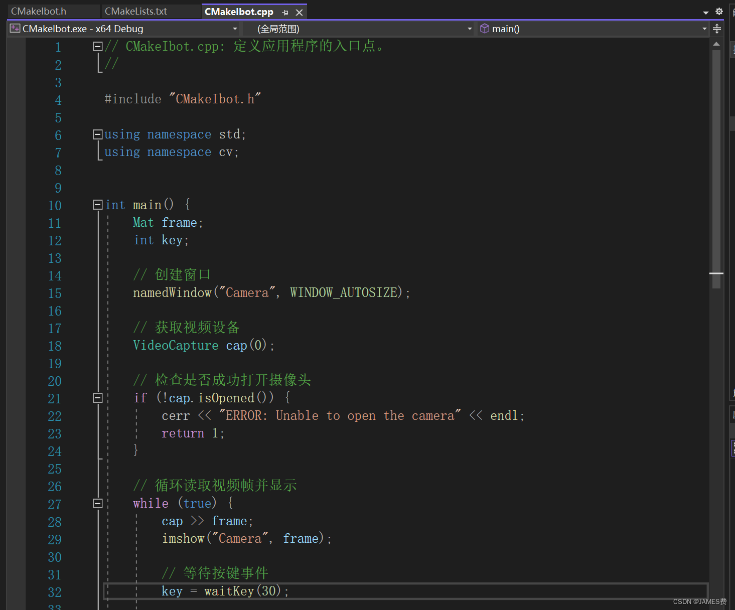Click on 'using namespace cv;'
Image resolution: width=735 pixels, height=610 pixels.
point(172,152)
